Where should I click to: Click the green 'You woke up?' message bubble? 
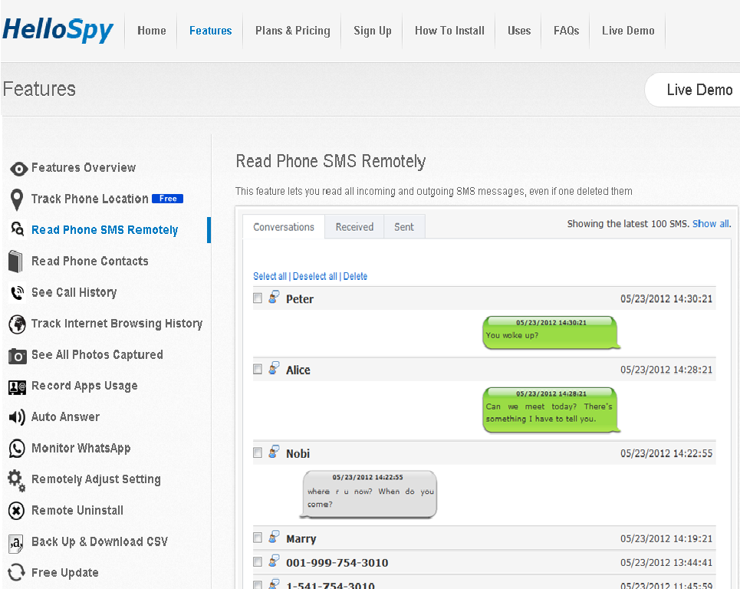pyautogui.click(x=551, y=333)
